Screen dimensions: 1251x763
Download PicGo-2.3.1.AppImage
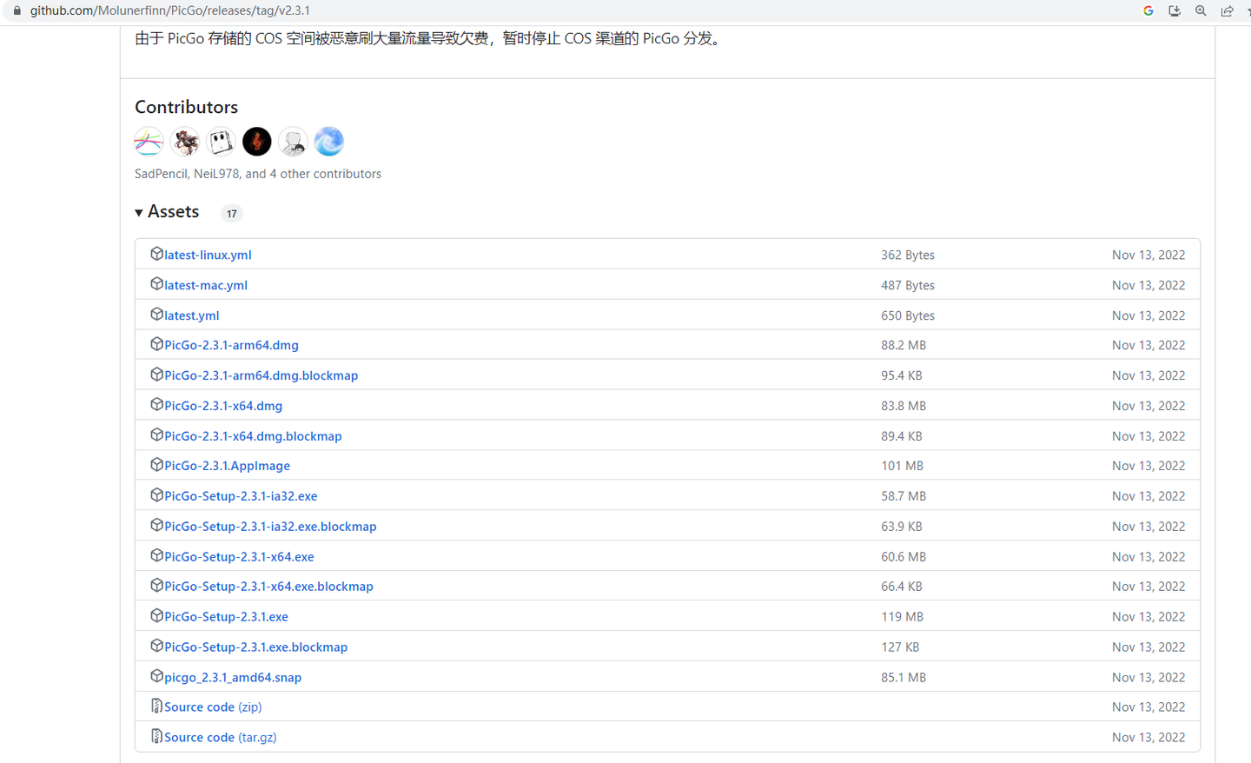point(226,465)
